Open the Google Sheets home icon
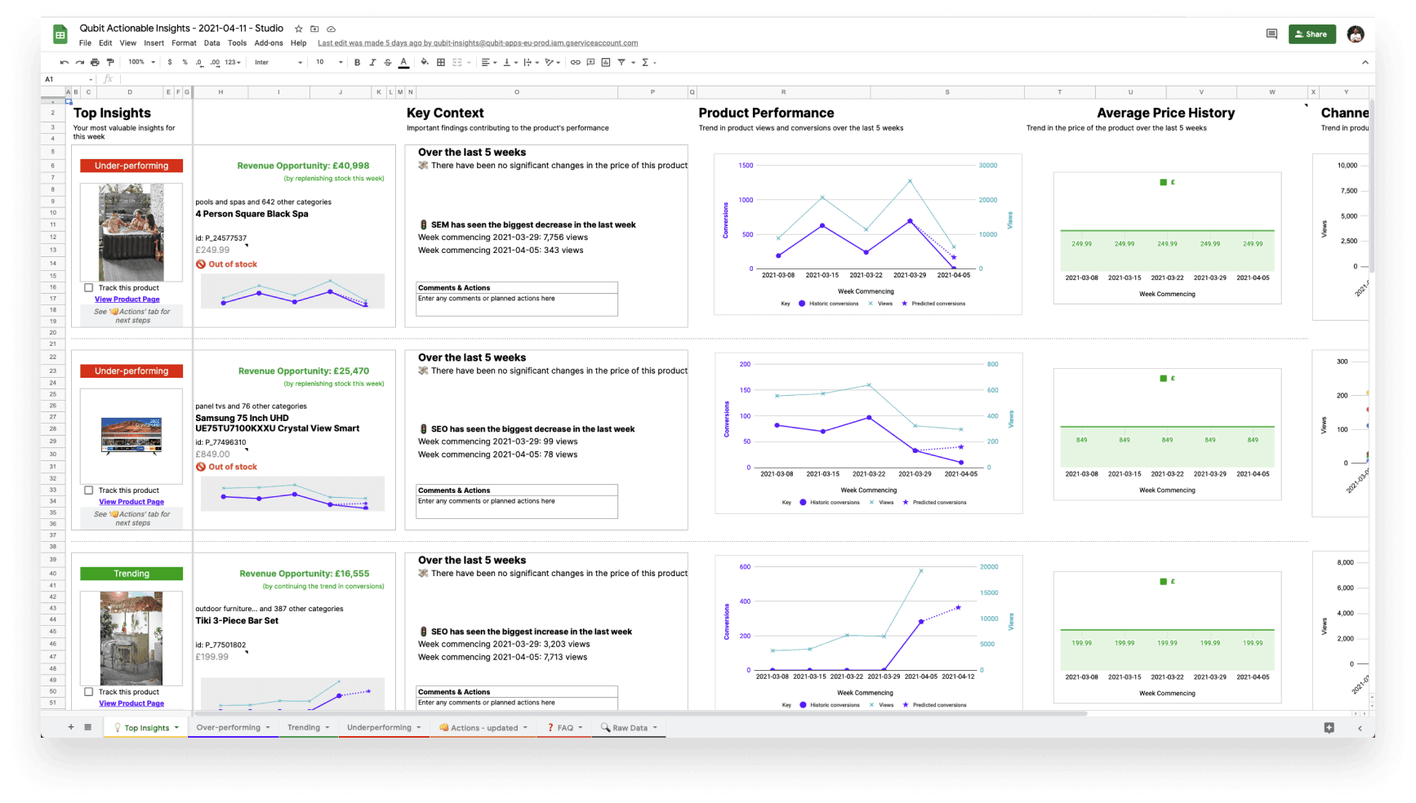 tap(60, 34)
